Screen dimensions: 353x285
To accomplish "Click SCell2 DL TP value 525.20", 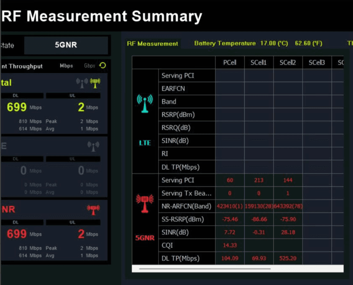I will [x=288, y=258].
